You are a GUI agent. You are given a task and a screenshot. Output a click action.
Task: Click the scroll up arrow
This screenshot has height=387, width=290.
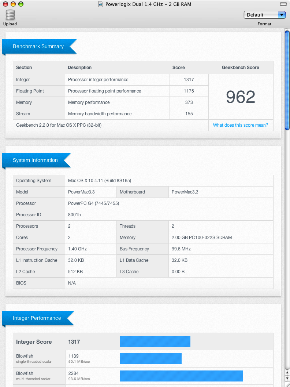tap(287, 373)
